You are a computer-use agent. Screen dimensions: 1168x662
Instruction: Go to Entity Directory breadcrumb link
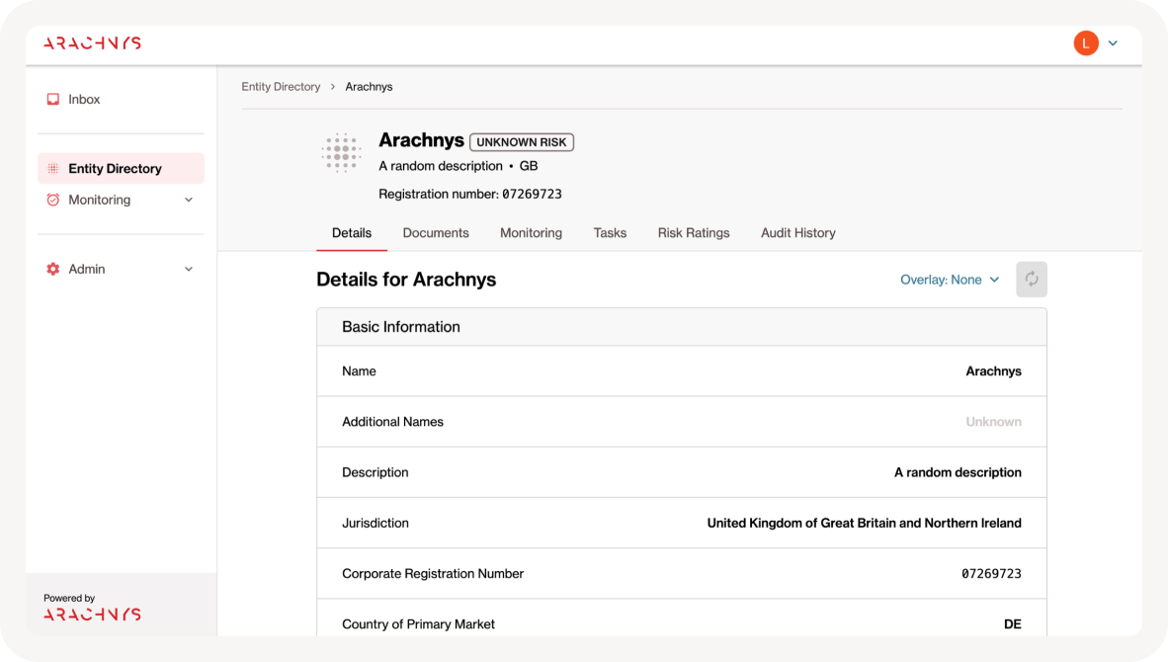click(x=281, y=87)
